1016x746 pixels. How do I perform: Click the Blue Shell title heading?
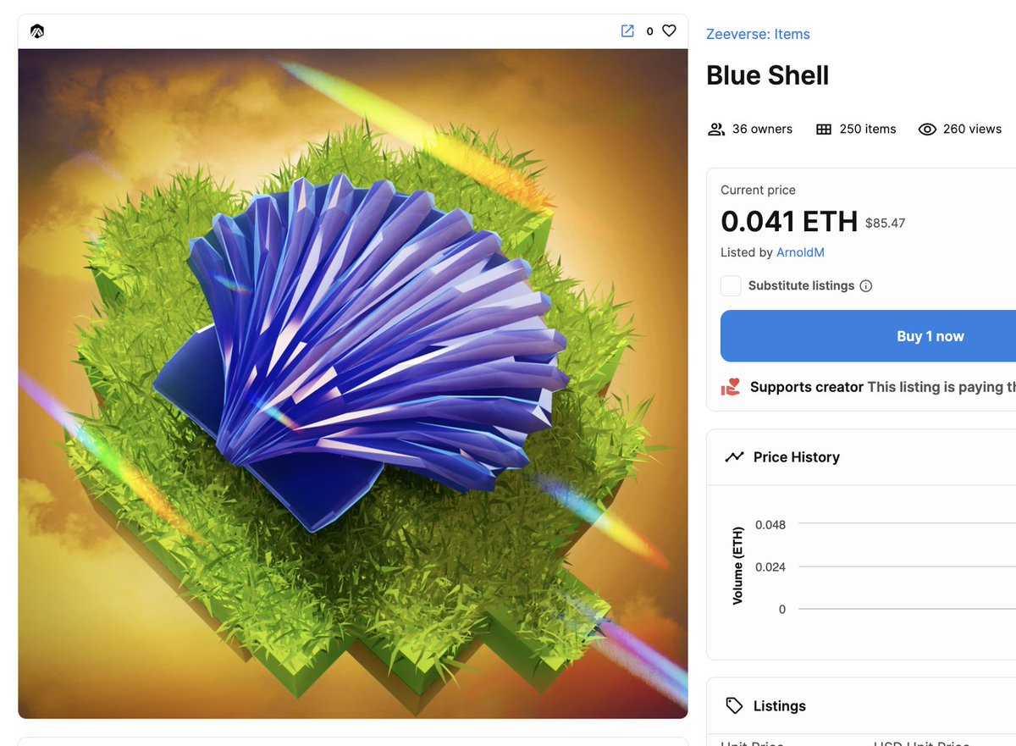click(x=768, y=75)
